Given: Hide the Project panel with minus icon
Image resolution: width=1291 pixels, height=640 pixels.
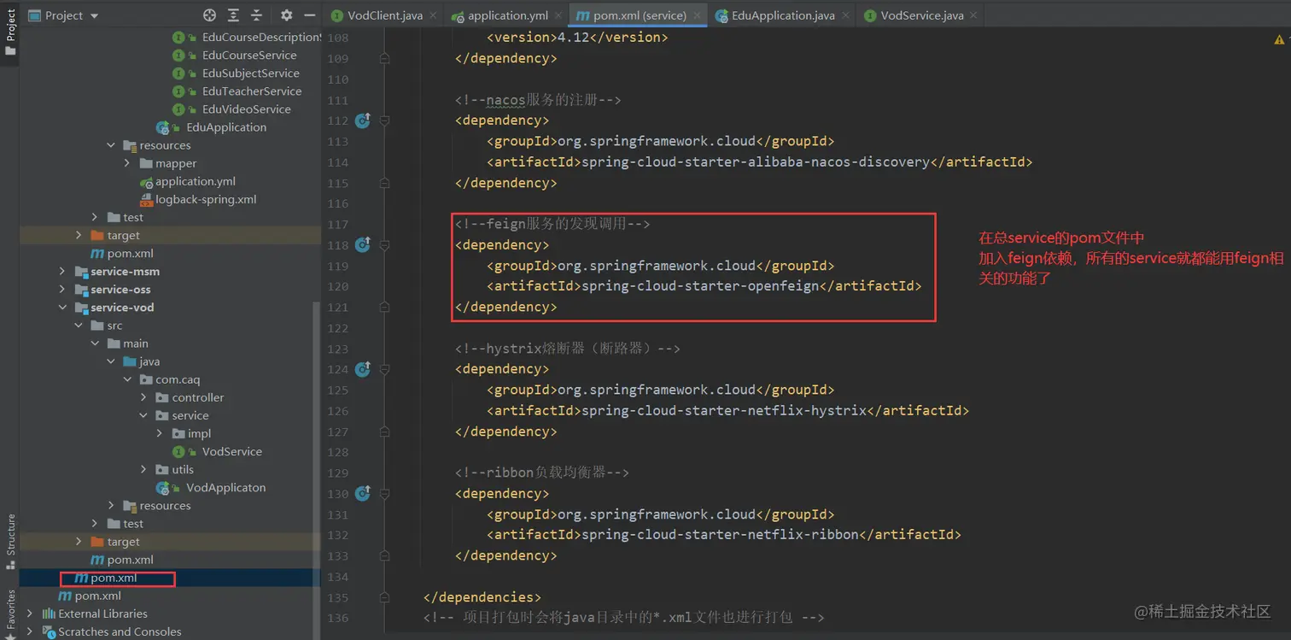Looking at the screenshot, I should pyautogui.click(x=310, y=15).
